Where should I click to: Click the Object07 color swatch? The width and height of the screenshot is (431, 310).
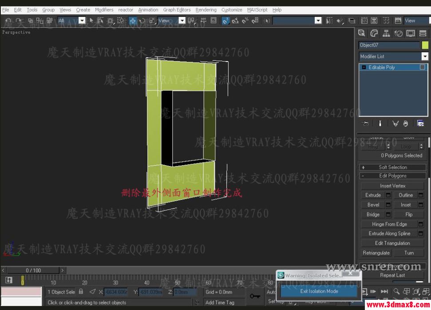click(x=425, y=45)
